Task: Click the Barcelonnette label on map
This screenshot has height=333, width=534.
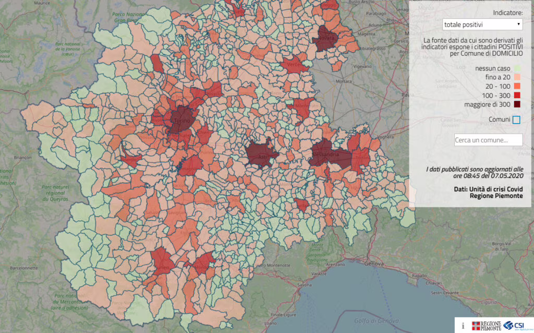Action: [24, 268]
